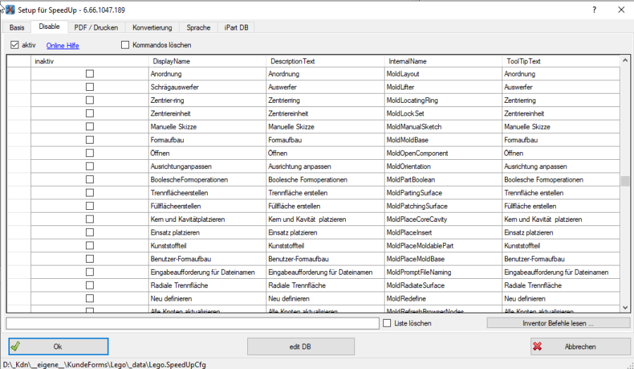Click the edit DB button
This screenshot has height=369, width=634.
[x=301, y=346]
